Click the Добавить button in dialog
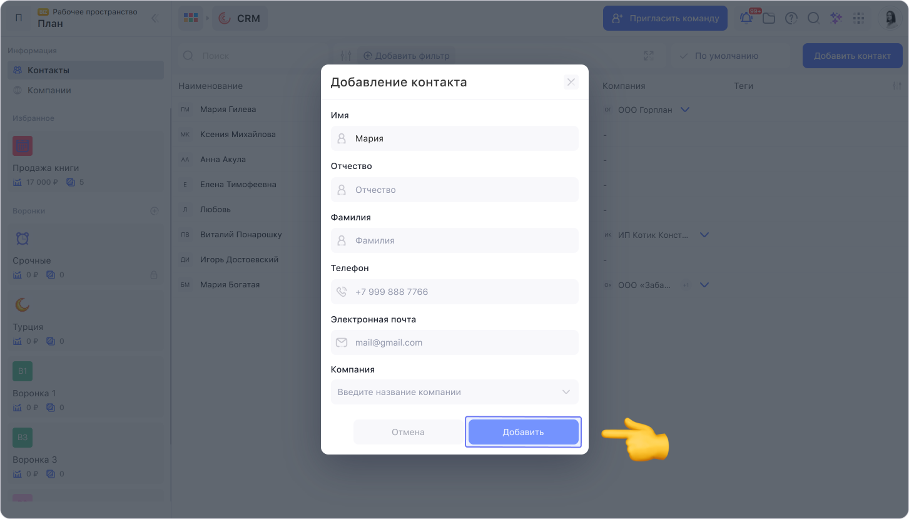Screen dimensions: 909x519 pos(523,432)
